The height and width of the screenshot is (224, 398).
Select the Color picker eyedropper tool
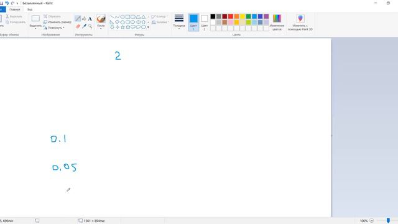pyautogui.click(x=84, y=26)
